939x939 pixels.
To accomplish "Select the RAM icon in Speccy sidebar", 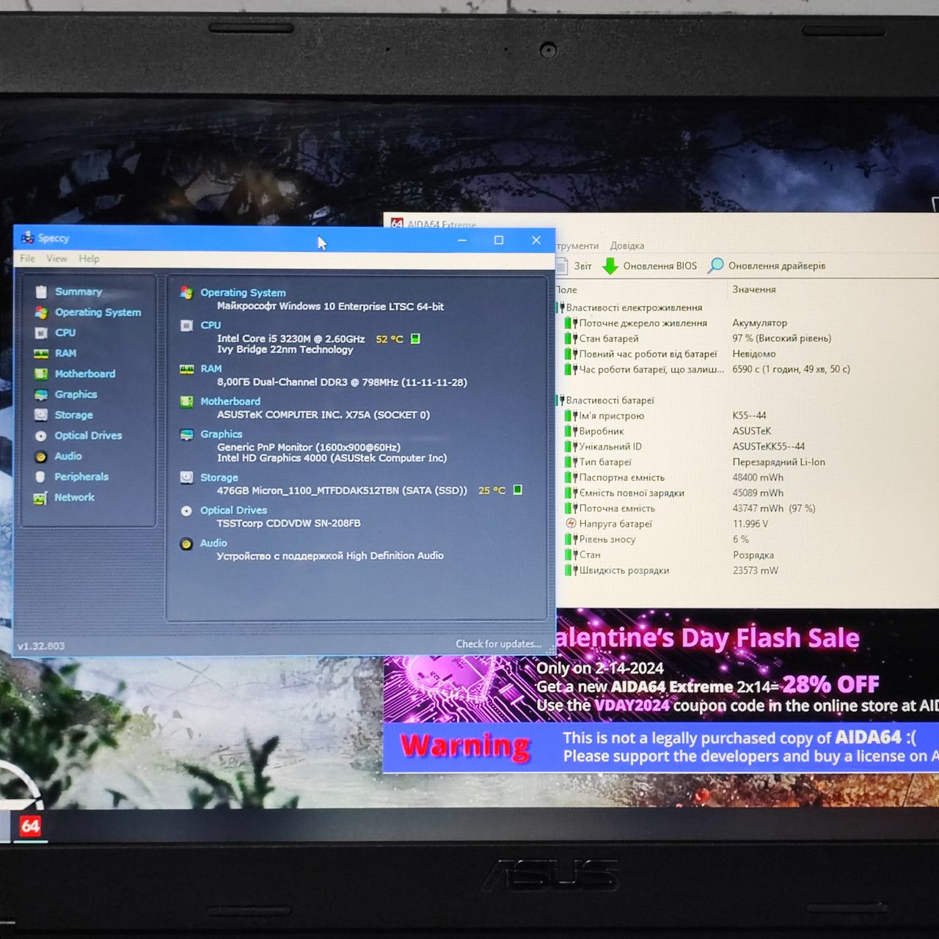I will pyautogui.click(x=41, y=354).
